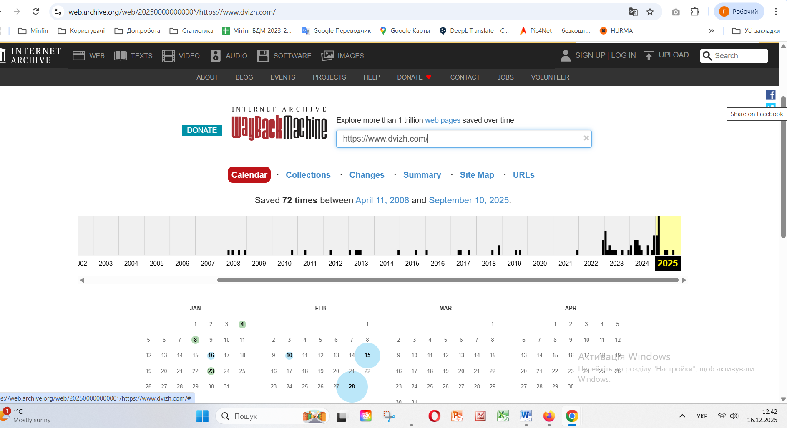Select the Calendar tab
Viewport: 787px width, 428px height.
tap(249, 175)
